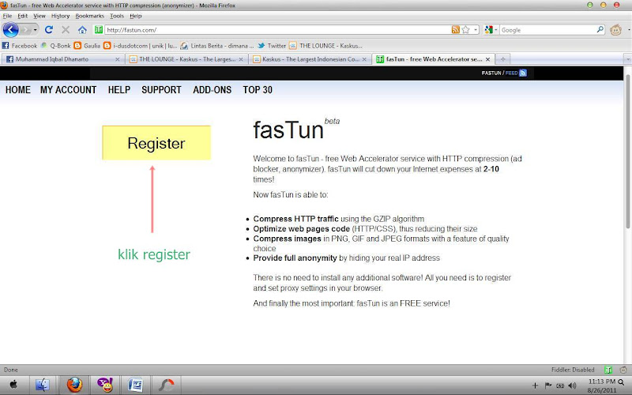This screenshot has height=395, width=632.
Task: Click the Firefox taskbar icon
Action: (74, 385)
